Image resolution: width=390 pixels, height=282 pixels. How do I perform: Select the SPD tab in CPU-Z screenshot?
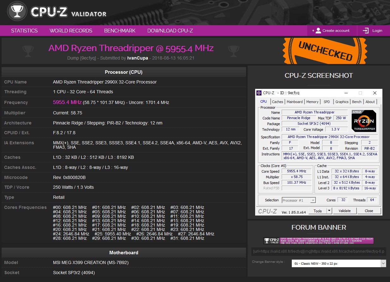tap(327, 102)
